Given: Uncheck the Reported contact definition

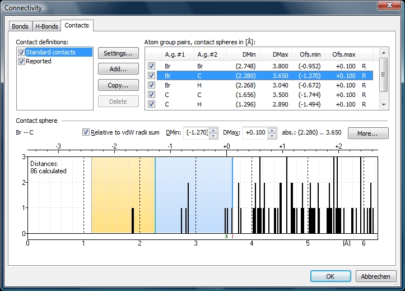Looking at the screenshot, I should point(21,61).
